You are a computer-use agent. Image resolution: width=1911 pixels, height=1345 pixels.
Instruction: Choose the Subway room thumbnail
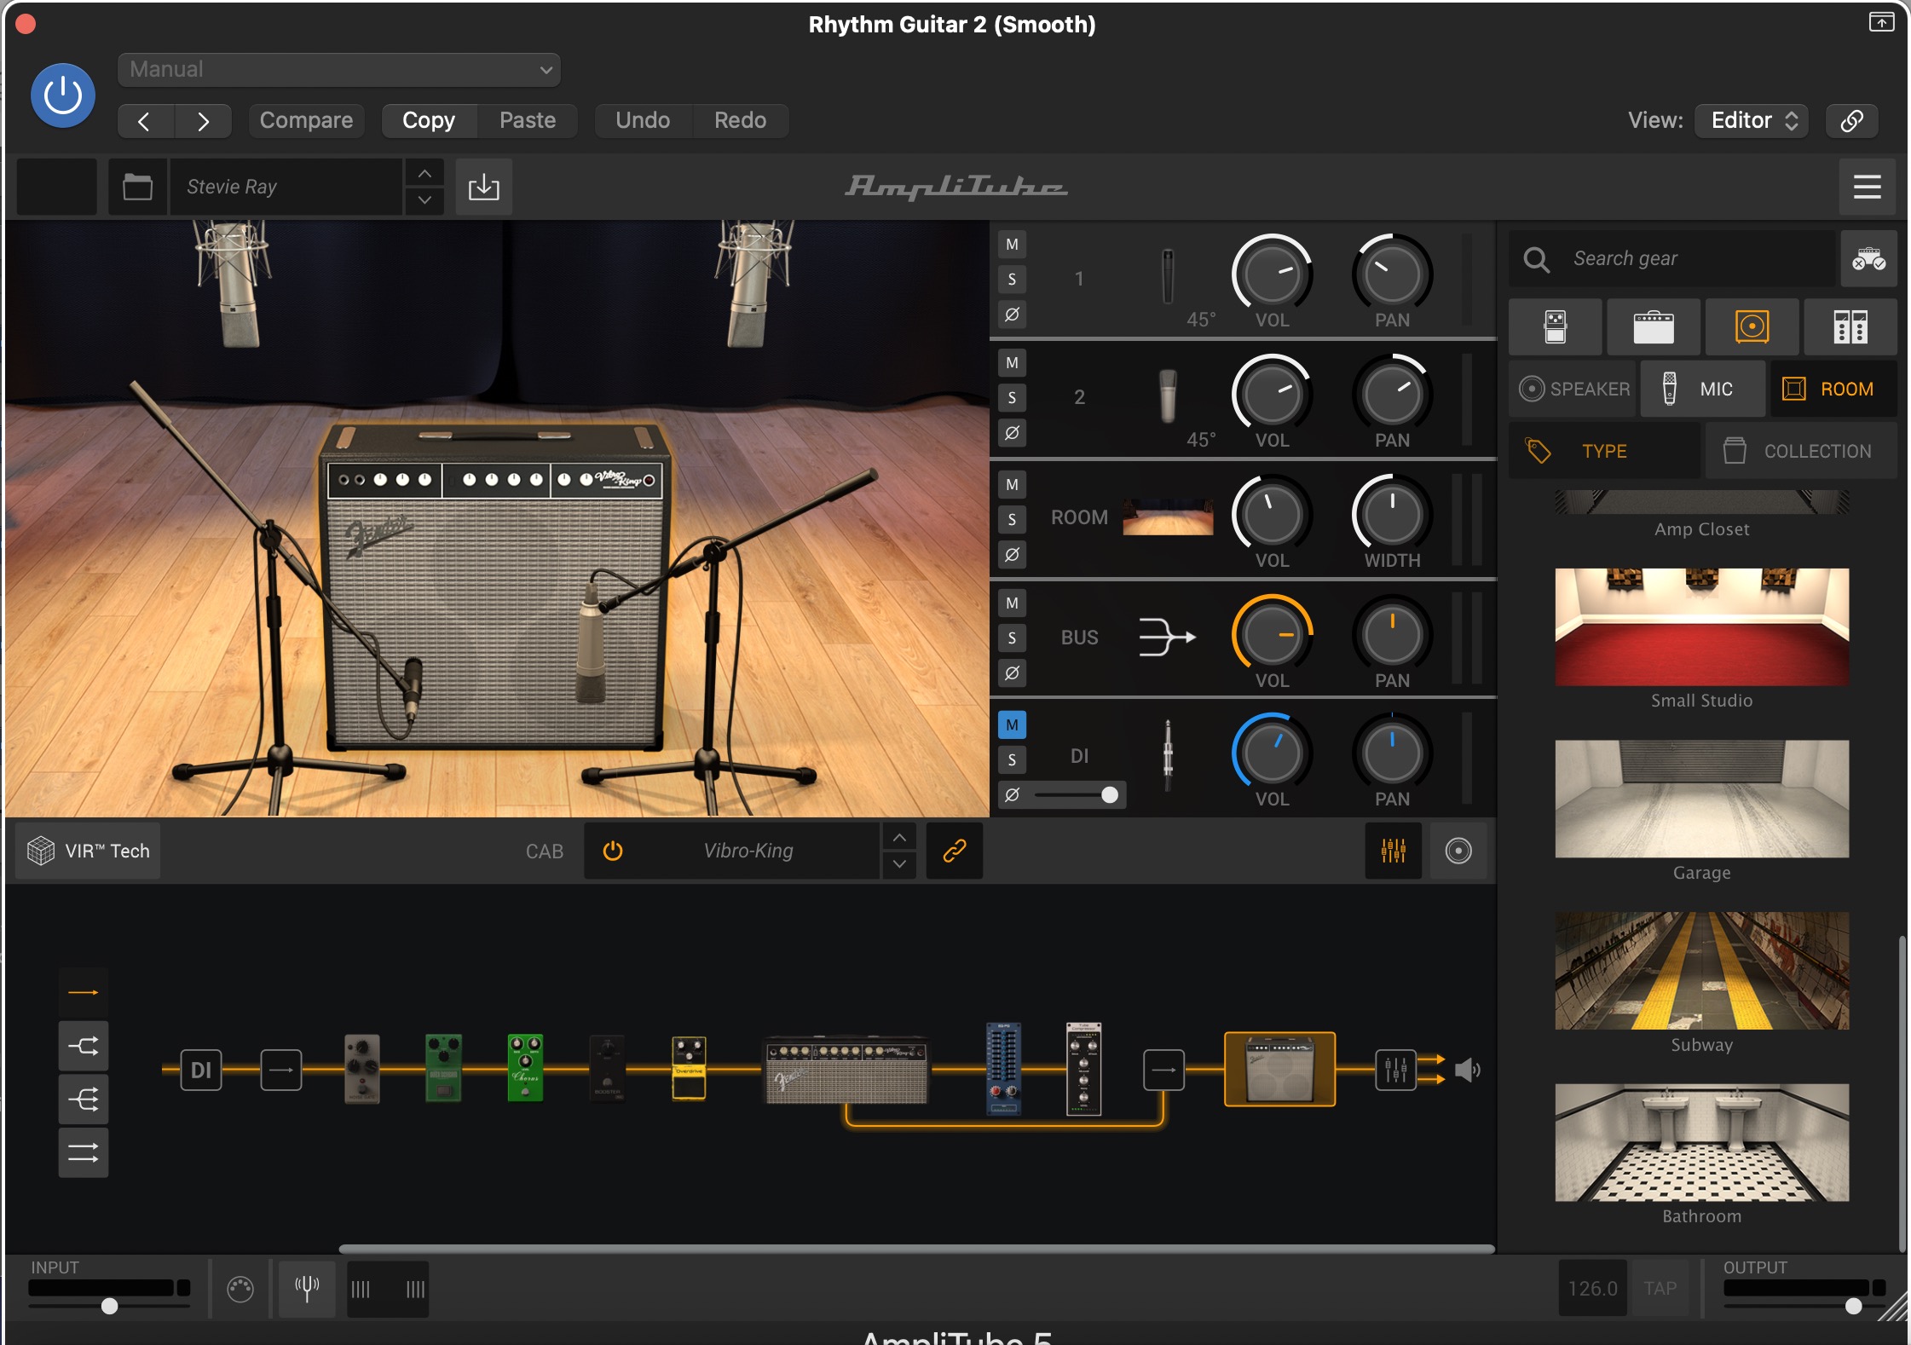tap(1701, 971)
